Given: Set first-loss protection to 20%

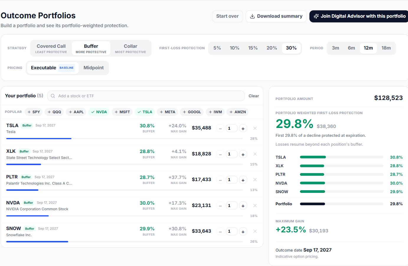Looking at the screenshot, I should coord(272,48).
